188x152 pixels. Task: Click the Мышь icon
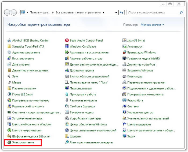coord(9,82)
